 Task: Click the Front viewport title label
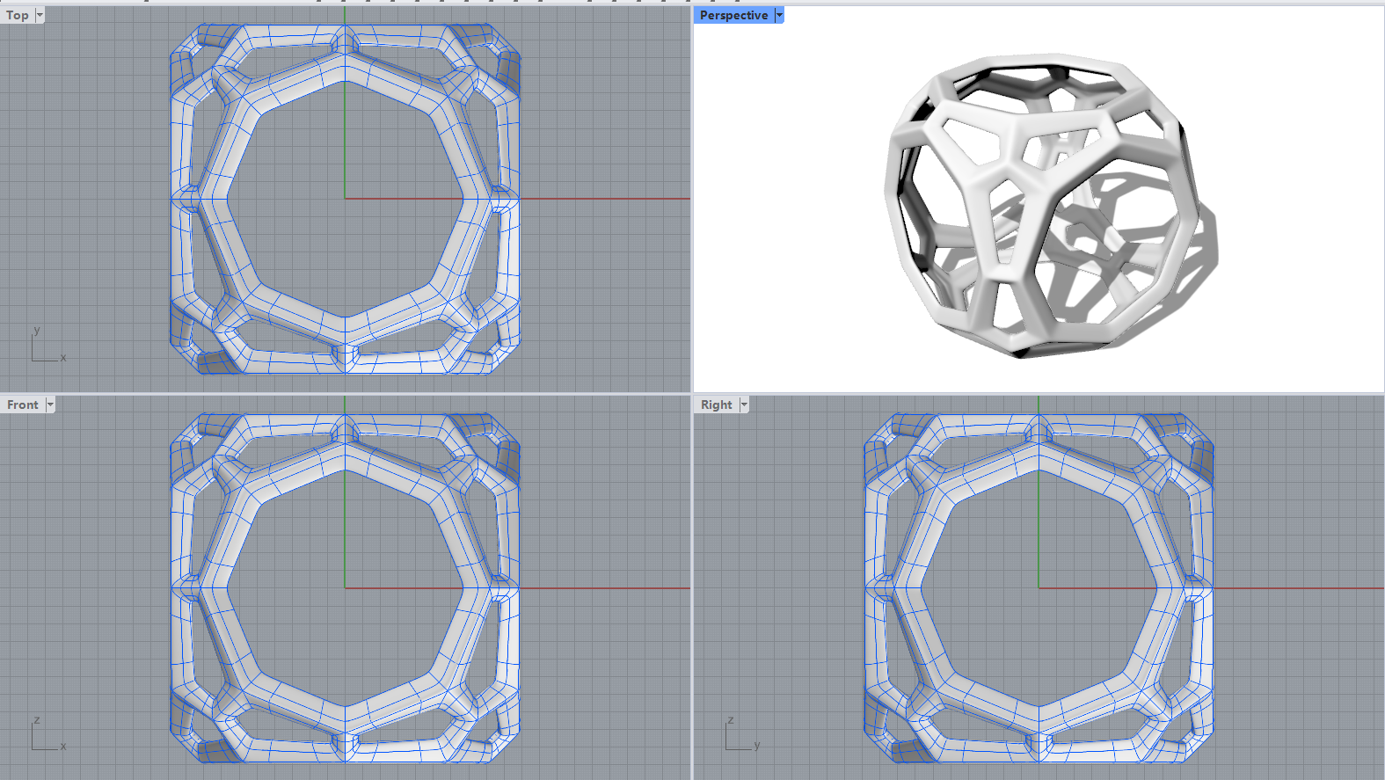tap(23, 405)
